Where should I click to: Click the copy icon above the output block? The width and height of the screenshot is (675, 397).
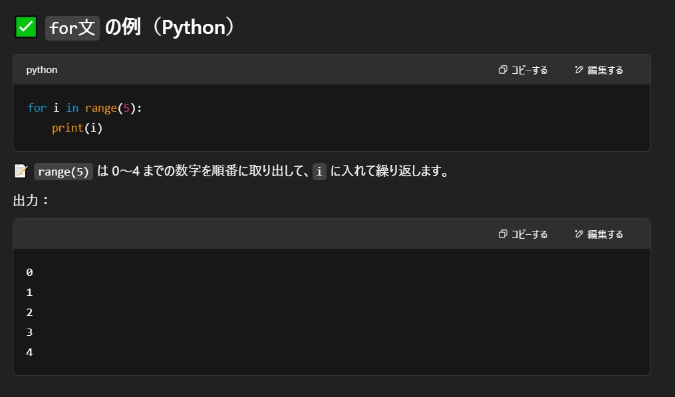point(503,234)
